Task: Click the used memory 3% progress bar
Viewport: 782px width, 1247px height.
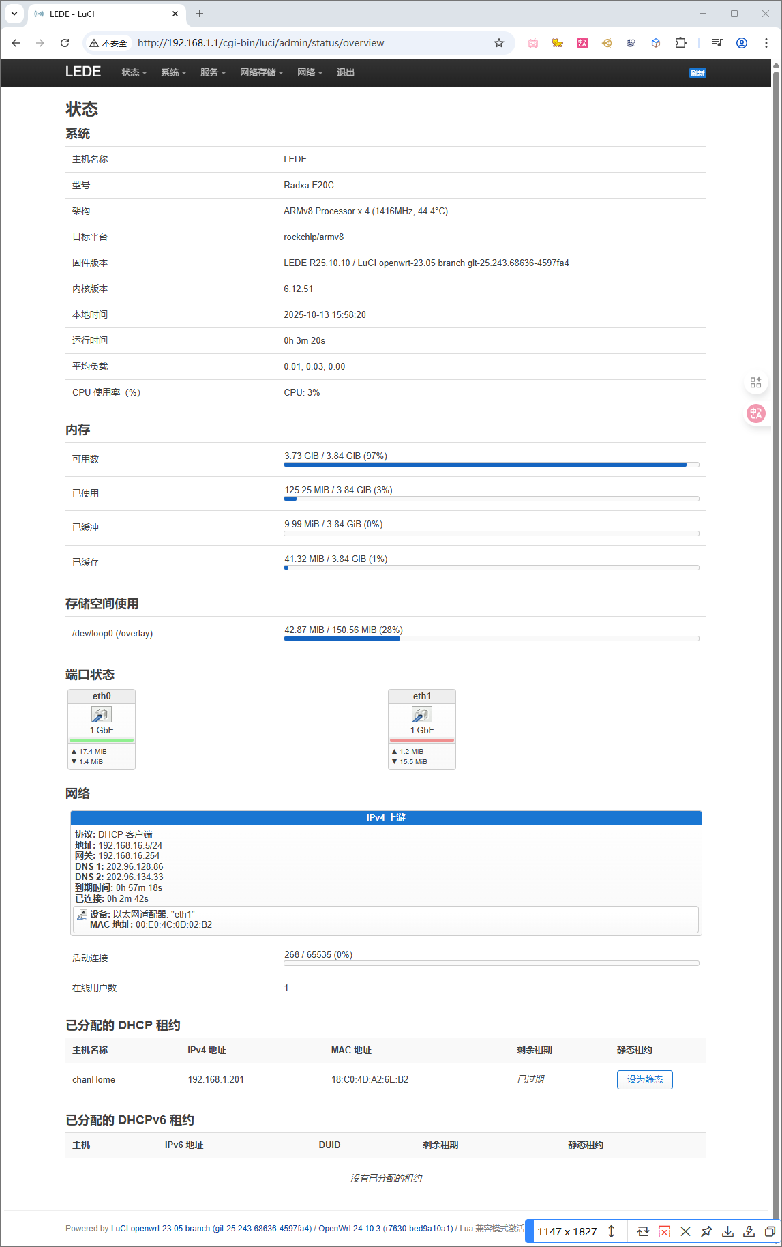Action: [x=492, y=499]
